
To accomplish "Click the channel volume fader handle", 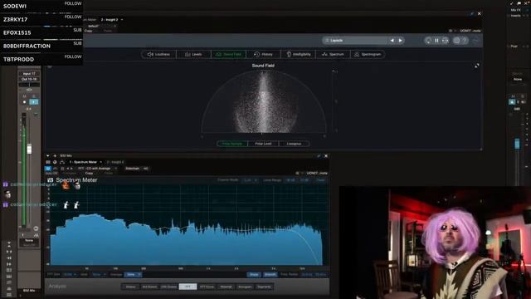I will tap(30, 149).
